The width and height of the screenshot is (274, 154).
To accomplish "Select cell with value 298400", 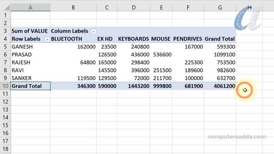I will point(134,62).
